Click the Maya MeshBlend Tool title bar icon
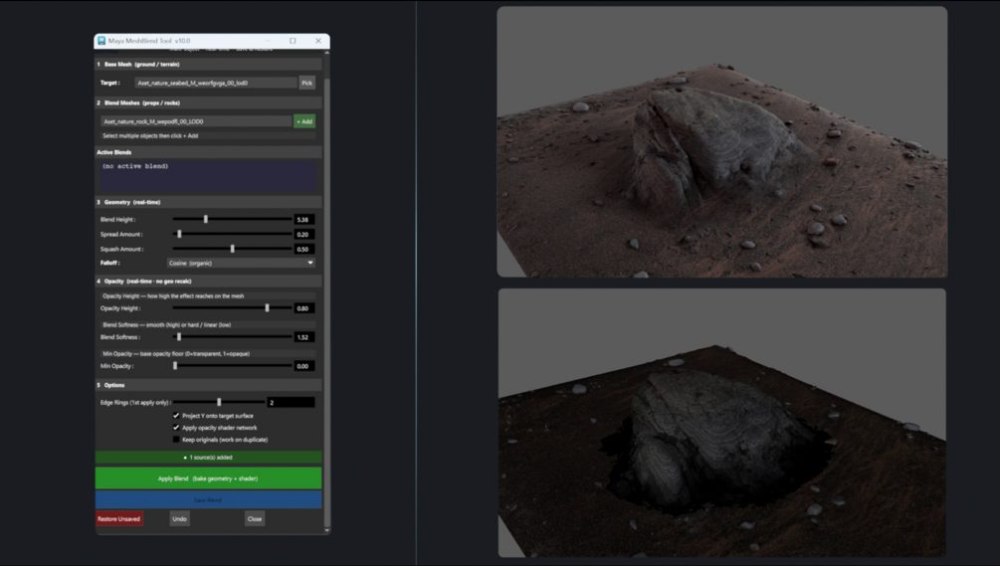 [x=100, y=41]
